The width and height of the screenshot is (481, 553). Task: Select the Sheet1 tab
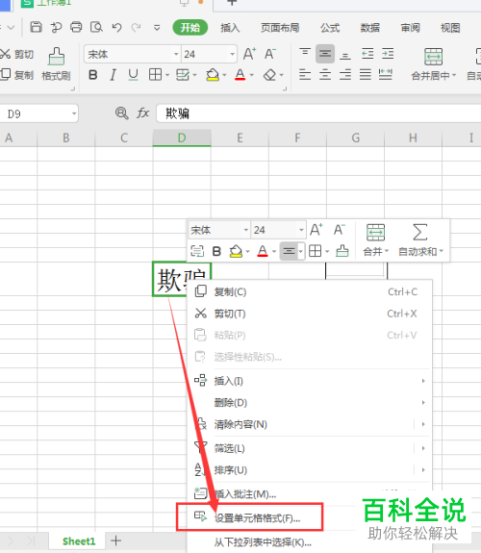click(x=79, y=541)
